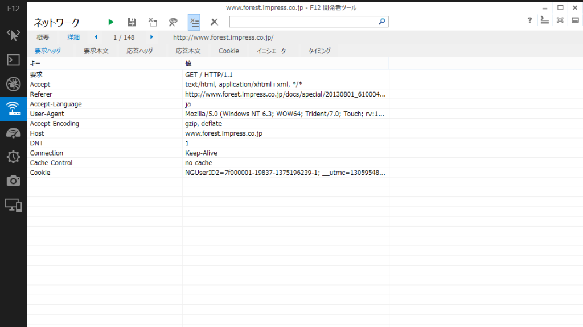Image resolution: width=583 pixels, height=327 pixels.
Task: Click the Keep-Alive value
Action: 201,153
